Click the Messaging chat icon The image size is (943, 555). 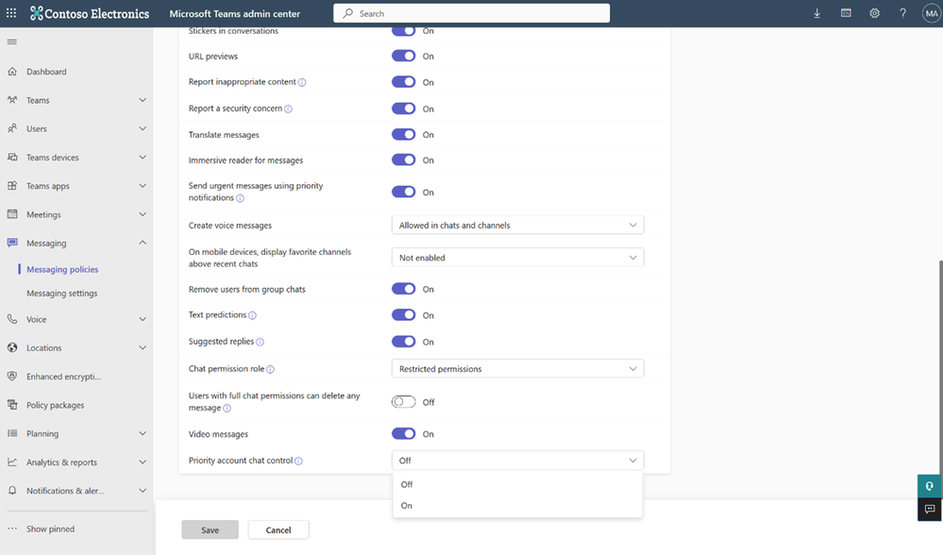(12, 243)
